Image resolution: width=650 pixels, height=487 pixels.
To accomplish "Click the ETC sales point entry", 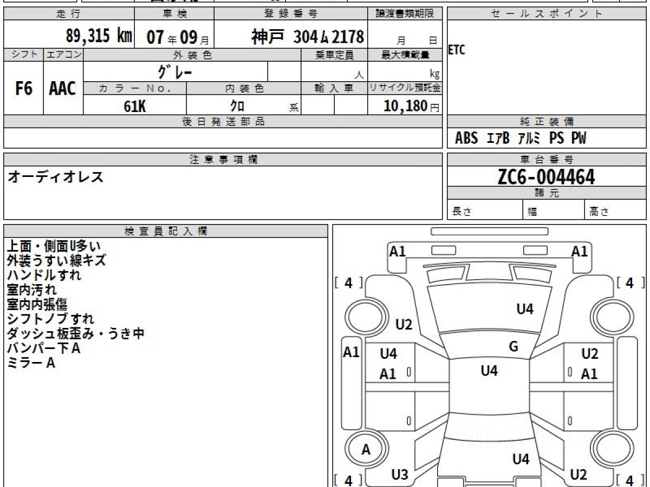I will coord(457,50).
